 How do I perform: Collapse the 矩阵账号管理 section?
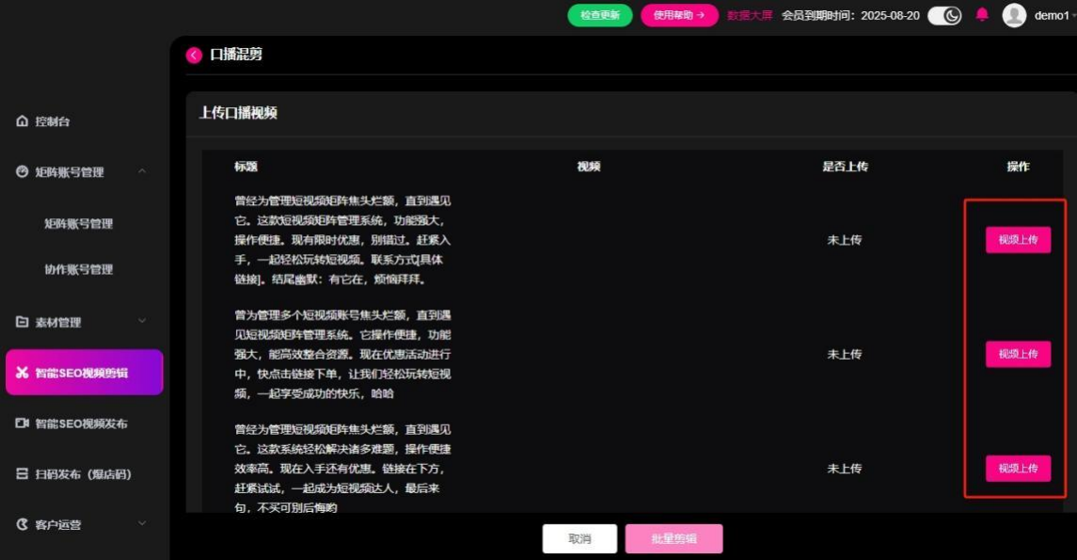[x=143, y=172]
